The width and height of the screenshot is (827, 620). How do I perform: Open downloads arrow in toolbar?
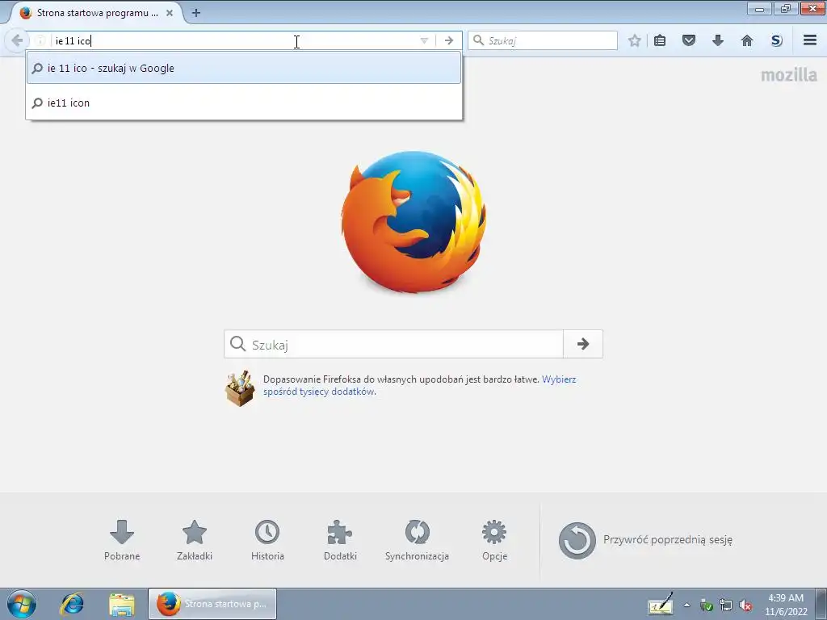tap(718, 40)
